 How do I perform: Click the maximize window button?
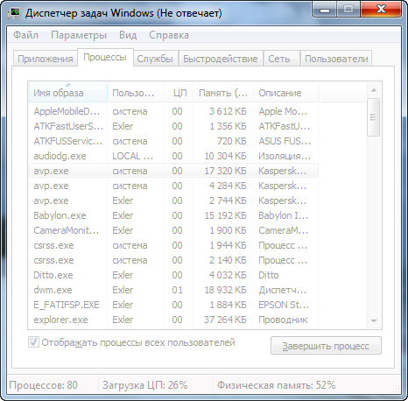[x=348, y=10]
